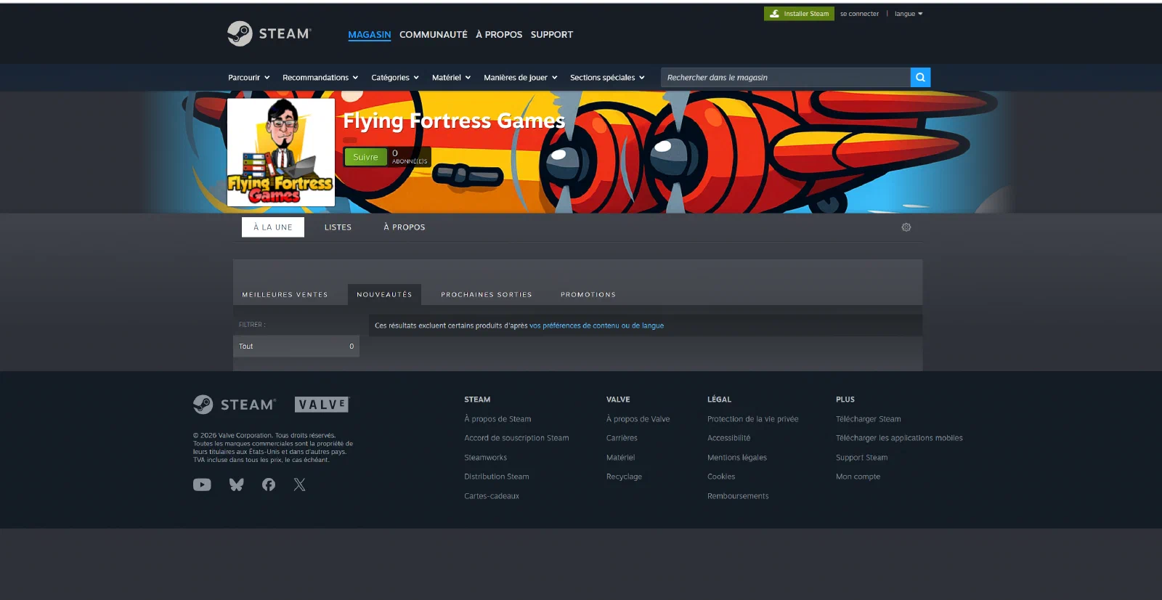Open the langue dropdown
This screenshot has width=1162, height=600.
click(x=909, y=14)
